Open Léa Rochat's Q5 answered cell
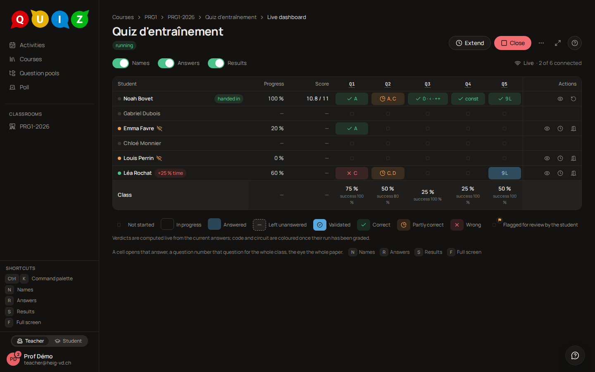The height and width of the screenshot is (372, 595). (505, 173)
